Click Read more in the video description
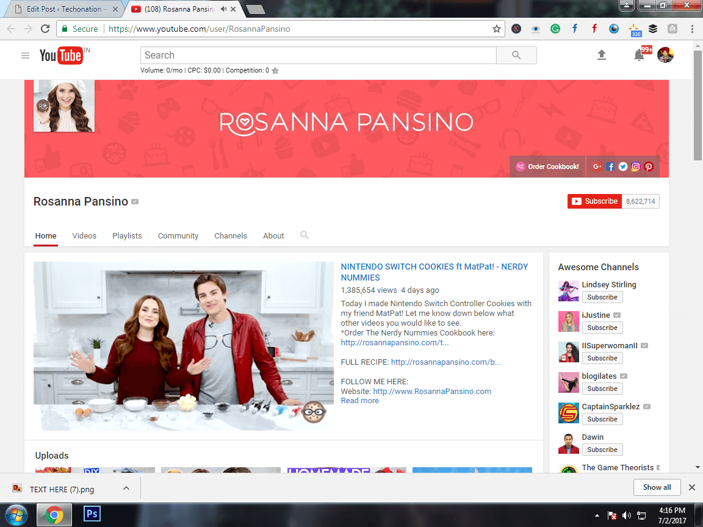The image size is (703, 527). pyautogui.click(x=359, y=401)
